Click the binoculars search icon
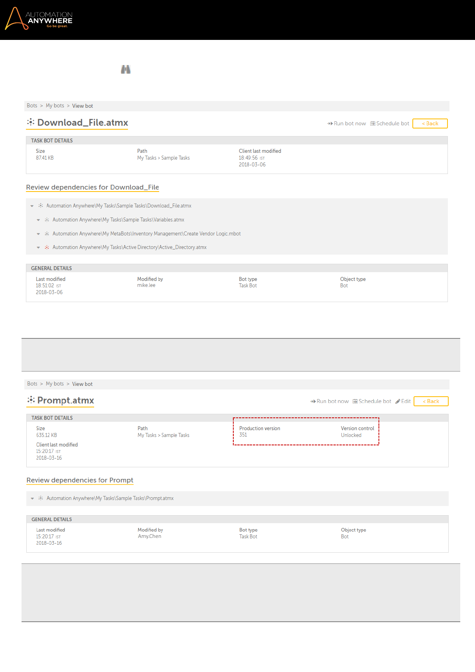475x672 pixels. click(126, 69)
